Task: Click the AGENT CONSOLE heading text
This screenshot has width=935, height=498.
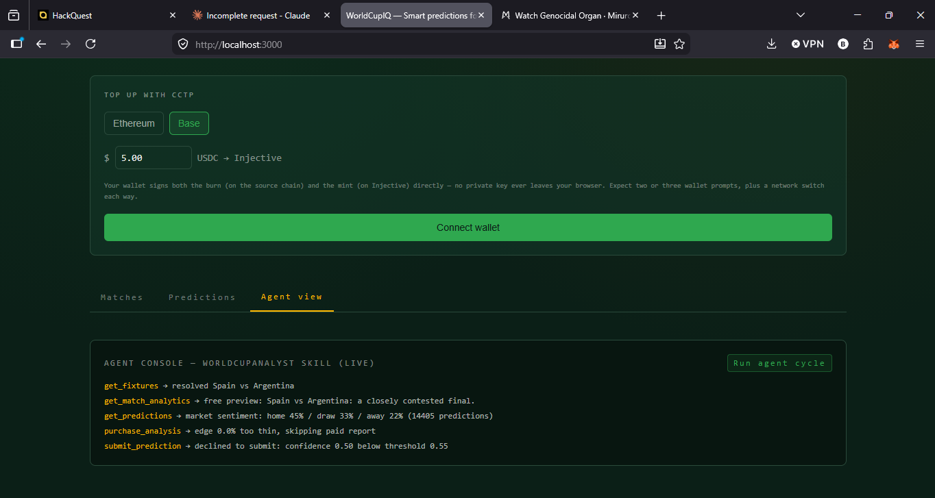Action: [x=239, y=363]
